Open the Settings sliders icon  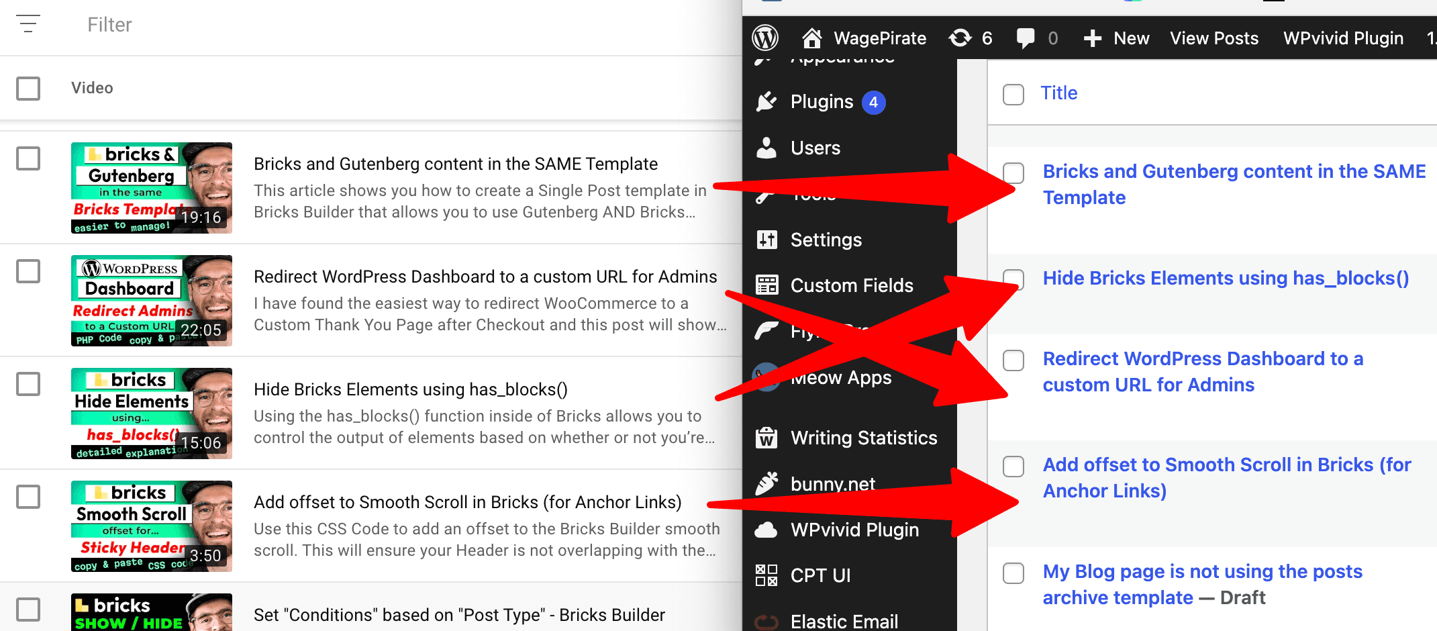[766, 240]
